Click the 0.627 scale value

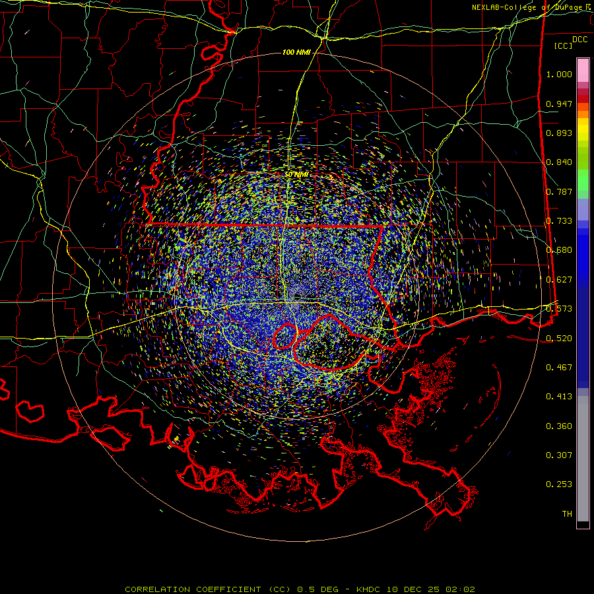coord(559,280)
